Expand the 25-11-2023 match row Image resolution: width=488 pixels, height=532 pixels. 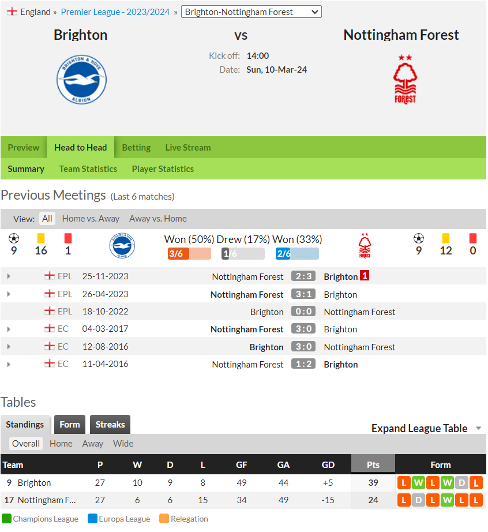tap(9, 276)
